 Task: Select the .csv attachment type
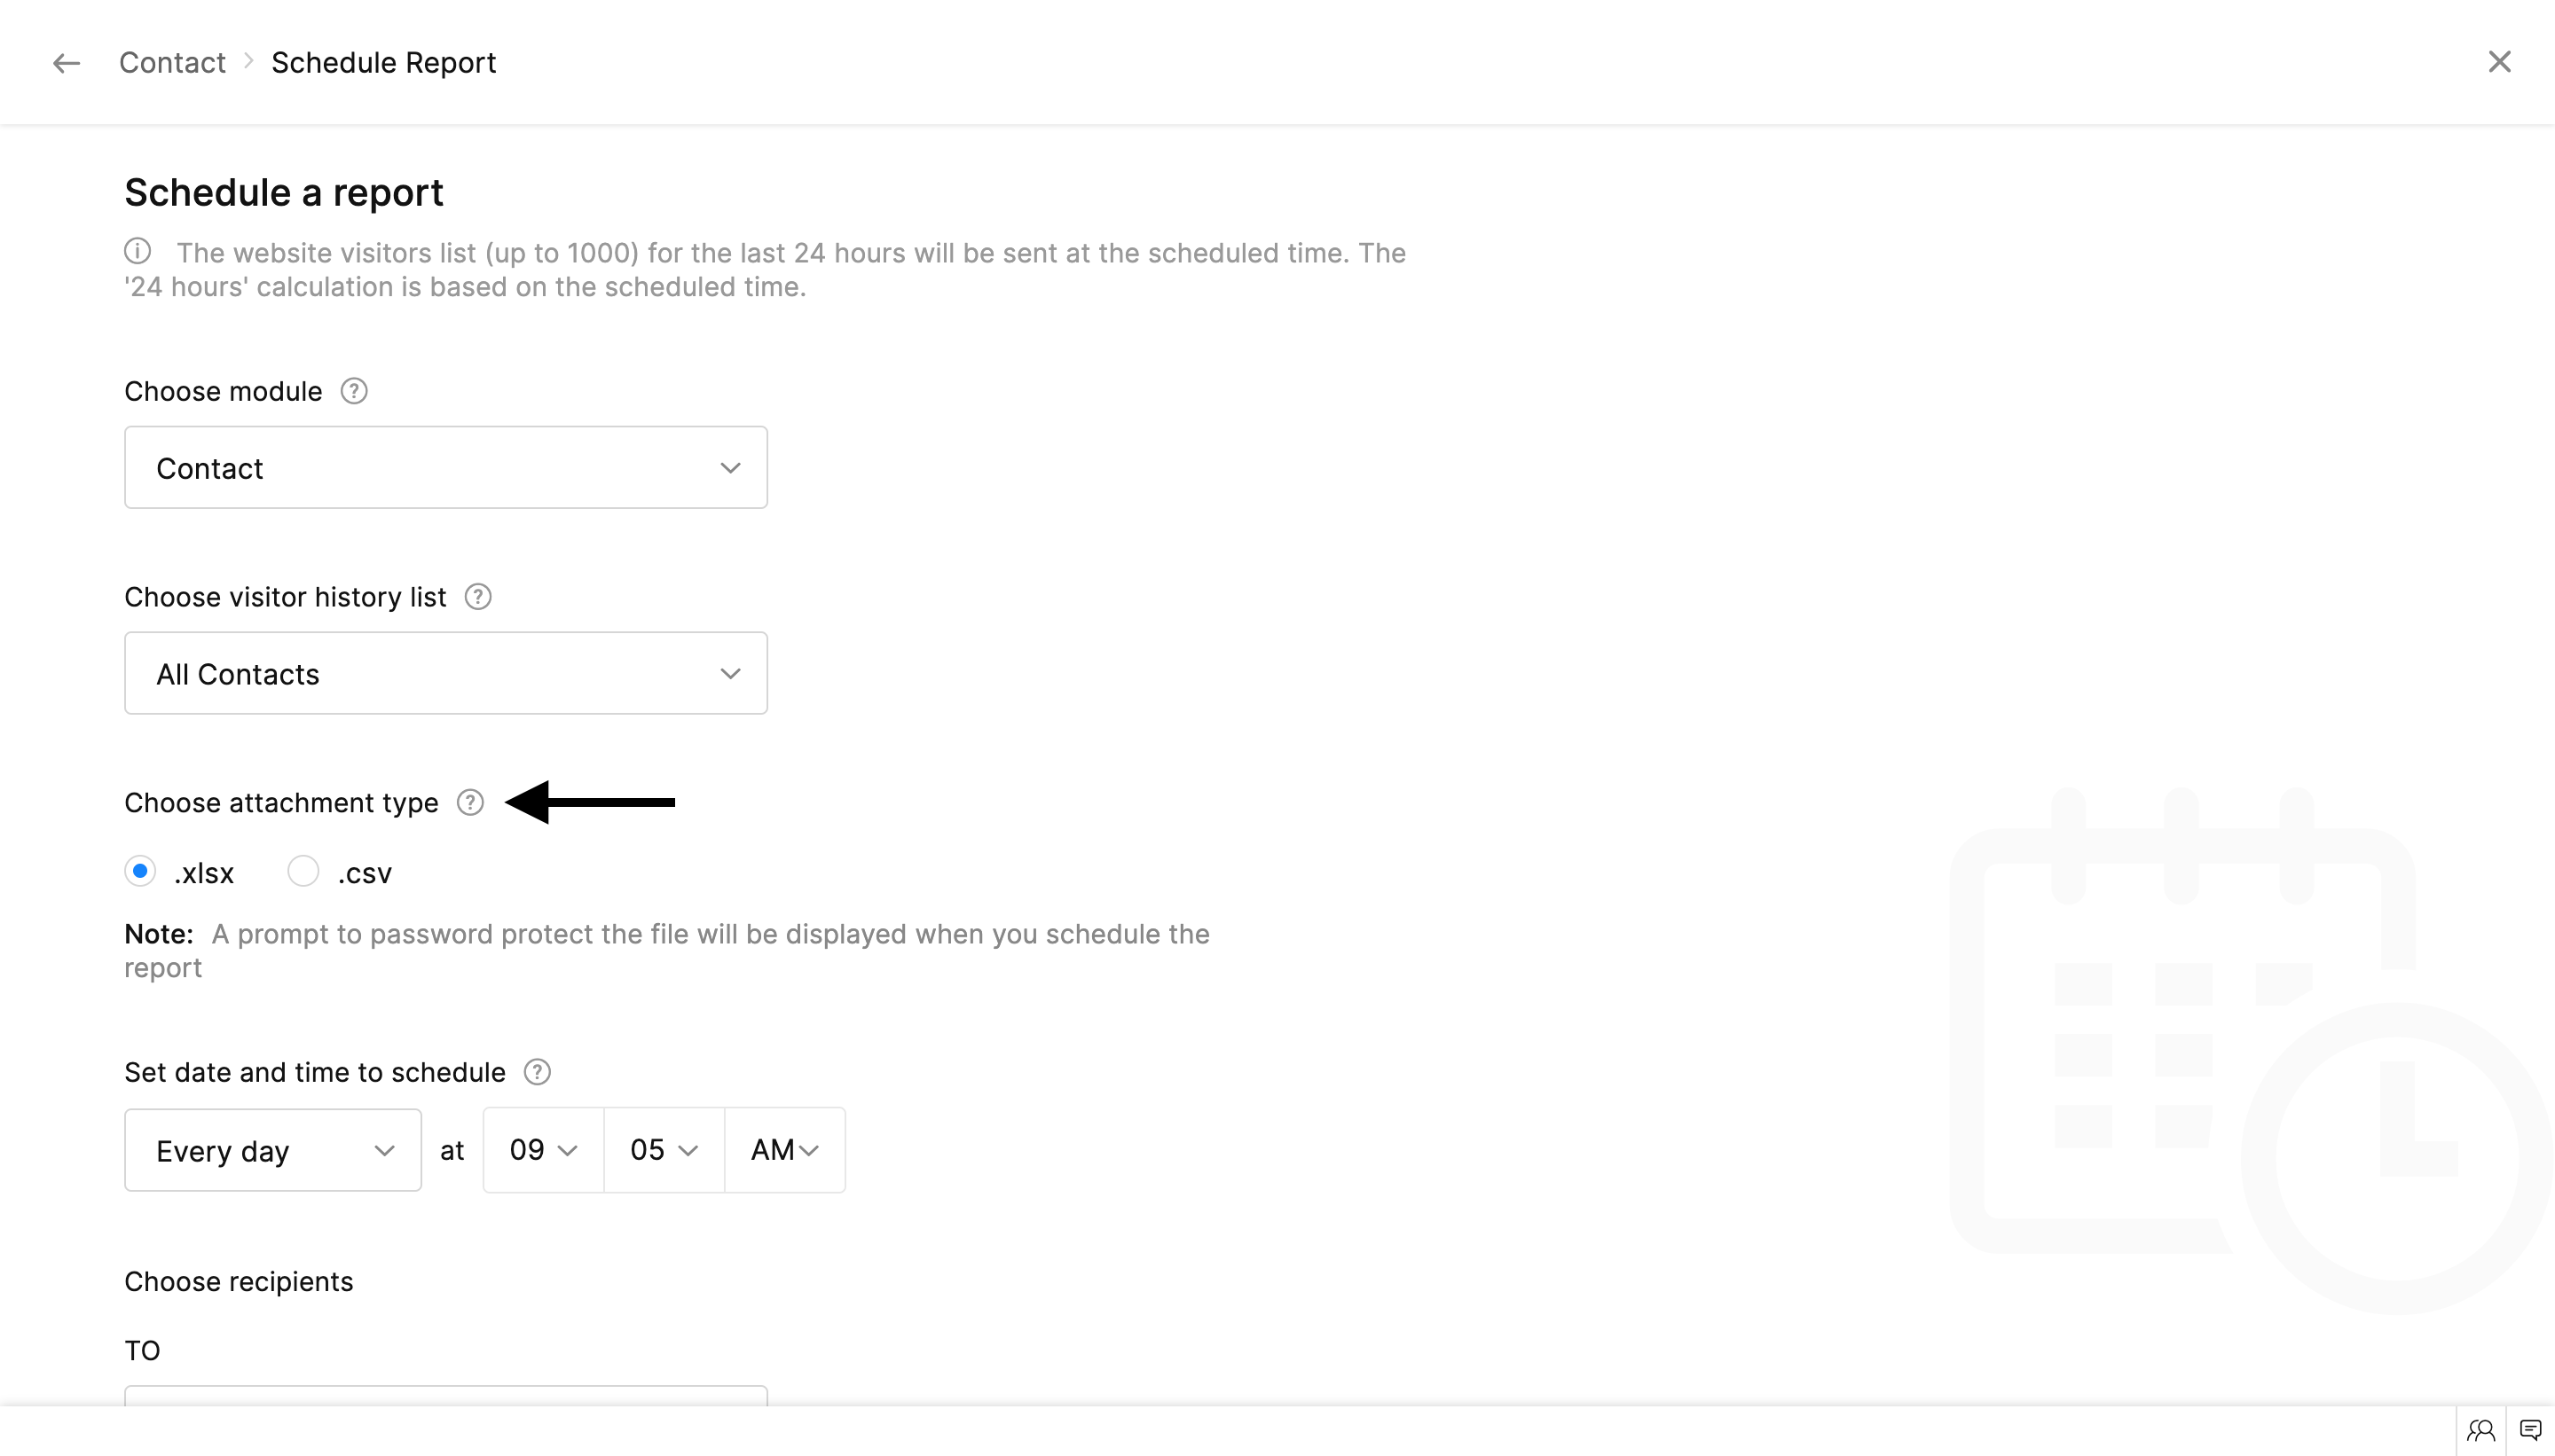click(303, 871)
